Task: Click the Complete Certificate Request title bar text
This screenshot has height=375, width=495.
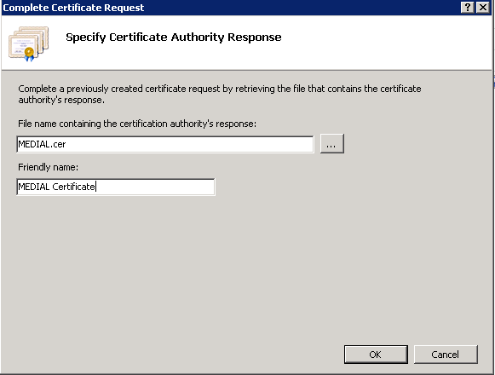Action: pyautogui.click(x=73, y=8)
